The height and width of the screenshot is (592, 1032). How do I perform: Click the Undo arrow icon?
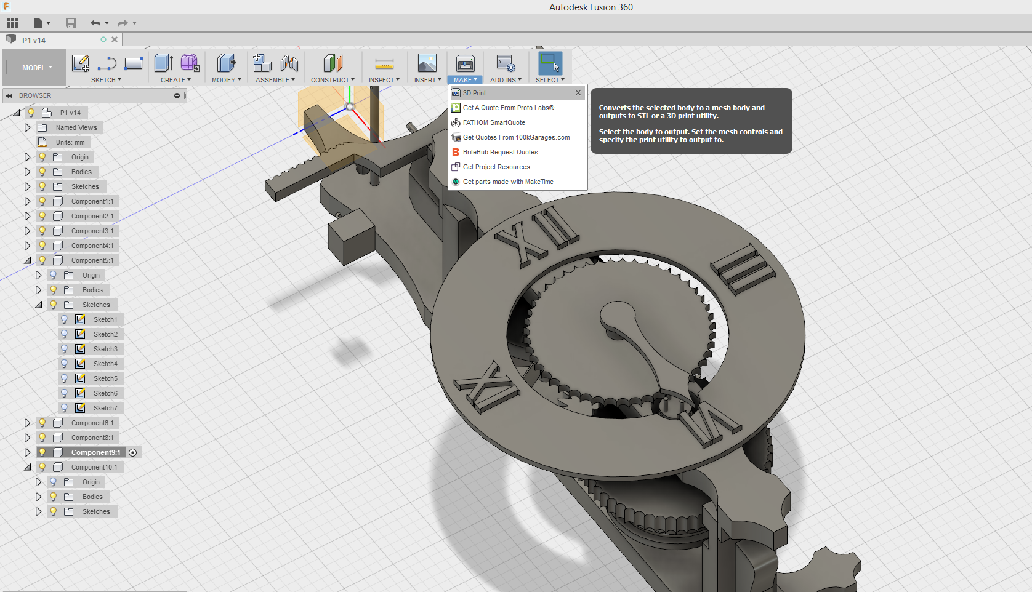(95, 23)
